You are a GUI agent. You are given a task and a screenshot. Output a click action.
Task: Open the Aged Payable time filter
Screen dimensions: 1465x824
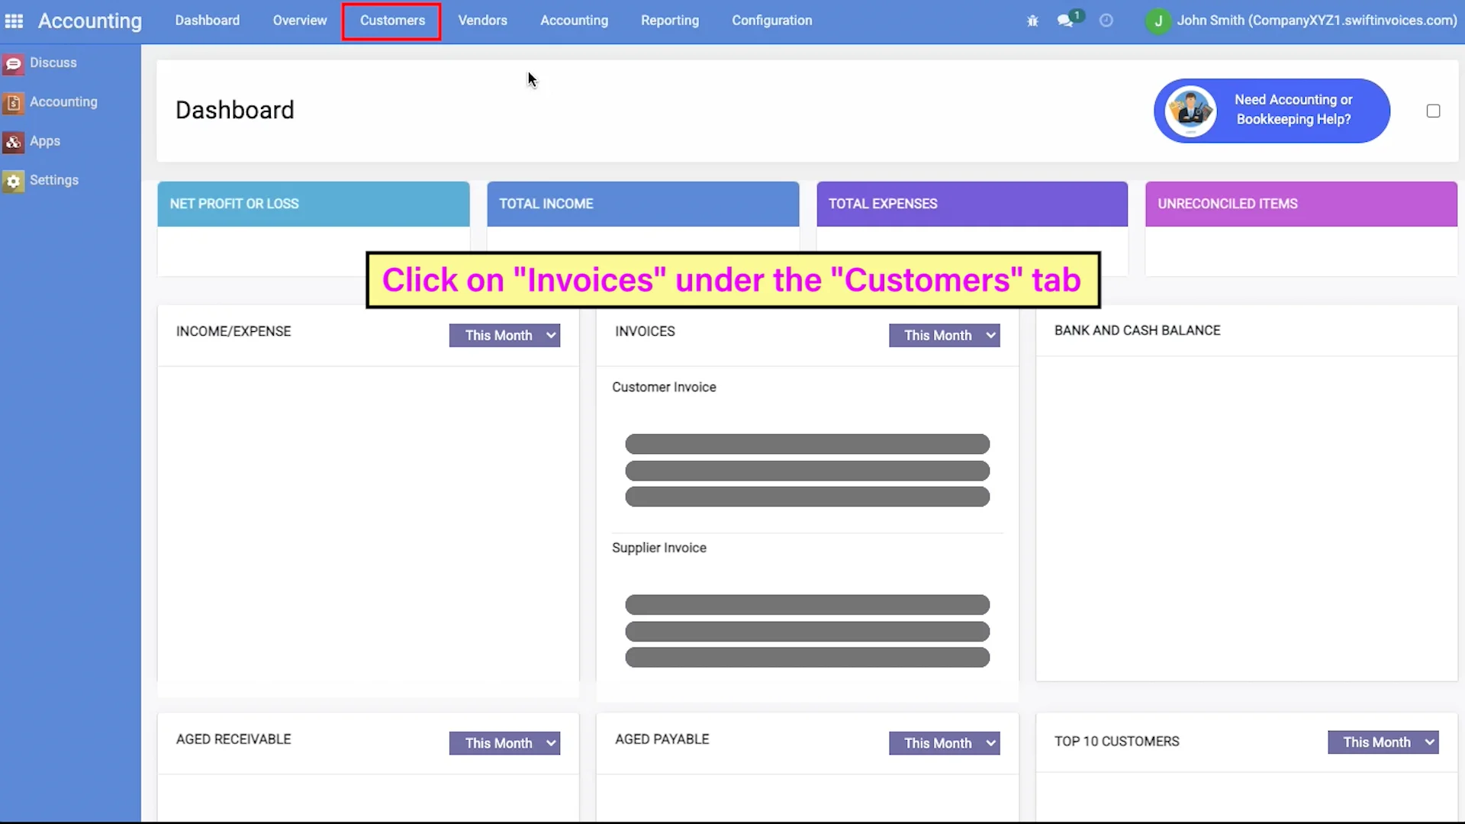(x=945, y=742)
